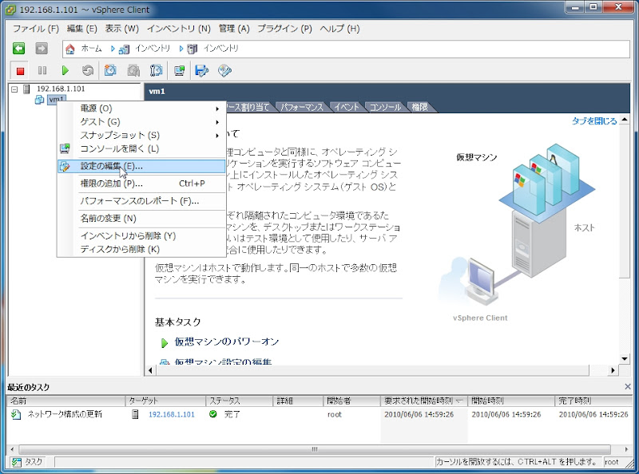Switch to the コンソール tab
639x474 pixels.
pyautogui.click(x=385, y=107)
